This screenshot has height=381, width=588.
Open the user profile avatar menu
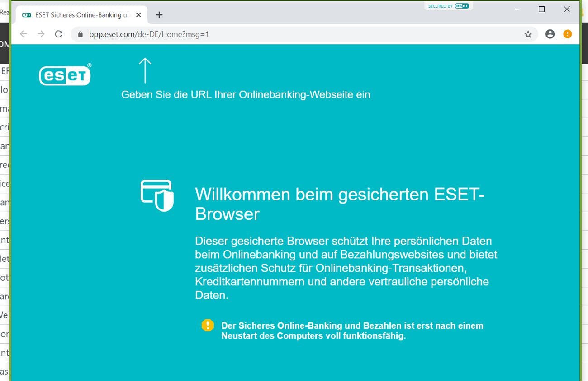pyautogui.click(x=550, y=34)
